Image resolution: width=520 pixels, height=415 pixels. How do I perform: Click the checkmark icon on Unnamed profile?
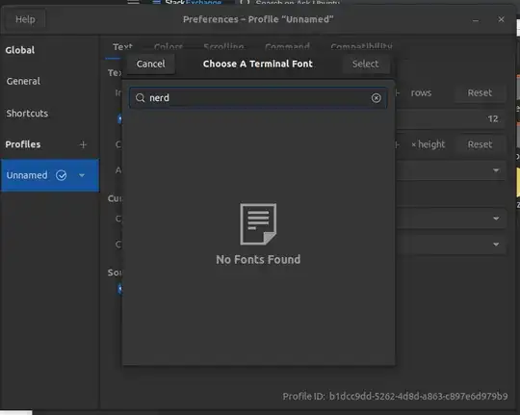coord(61,175)
